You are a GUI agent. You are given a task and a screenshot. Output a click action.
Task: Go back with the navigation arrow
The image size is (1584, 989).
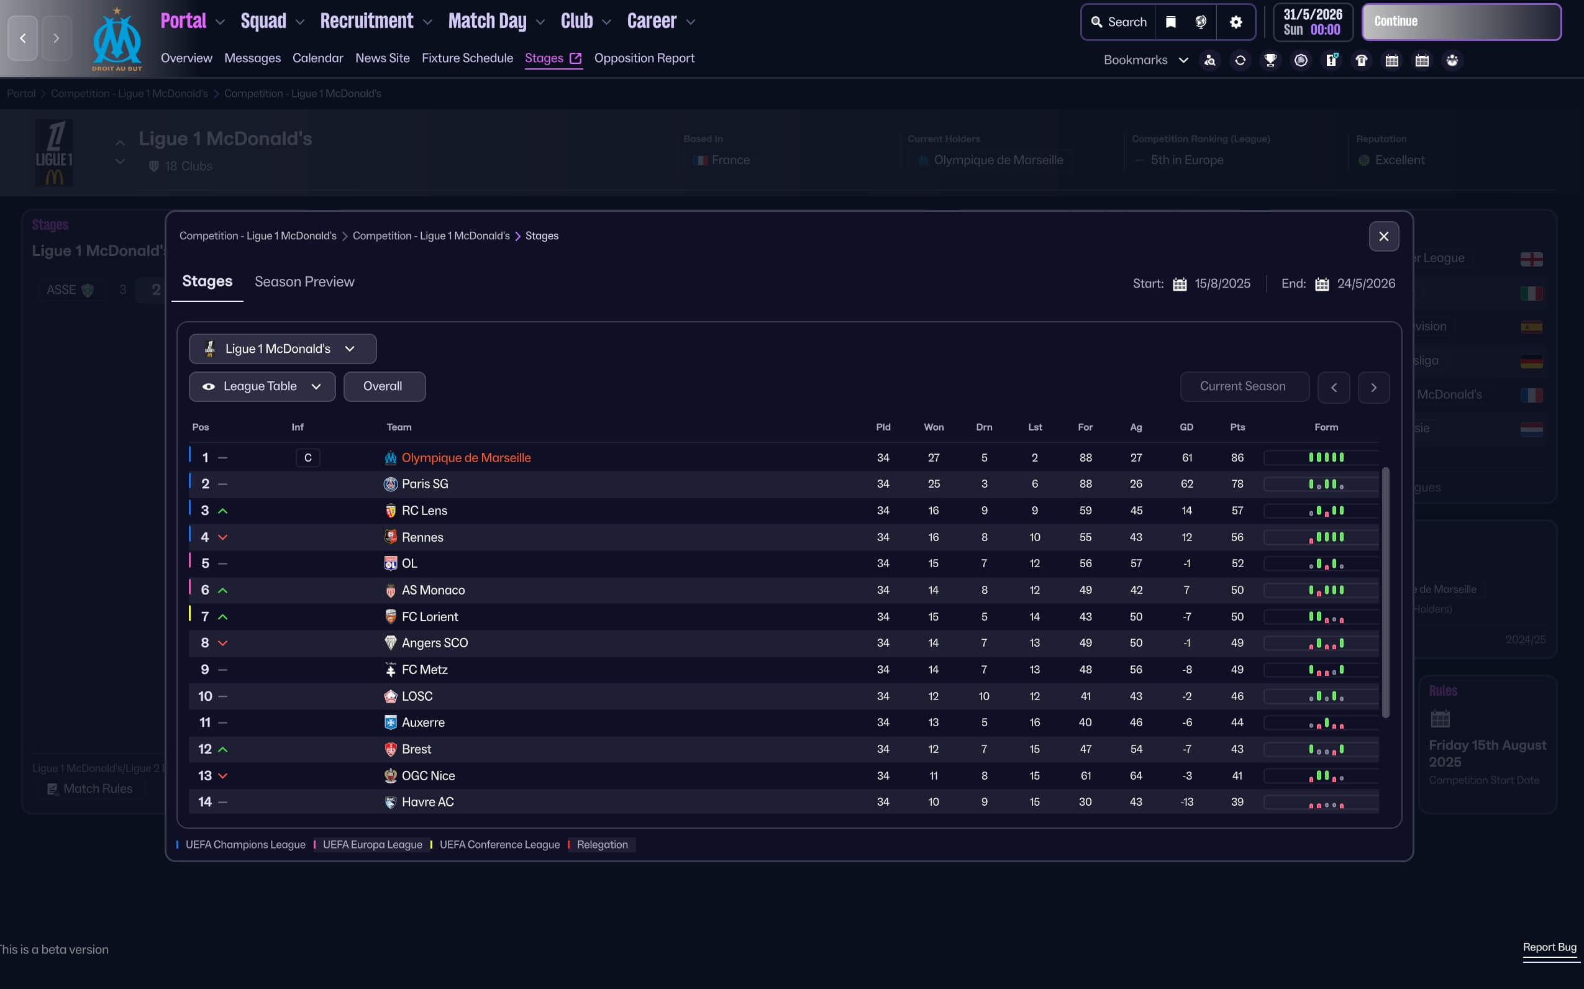point(23,38)
